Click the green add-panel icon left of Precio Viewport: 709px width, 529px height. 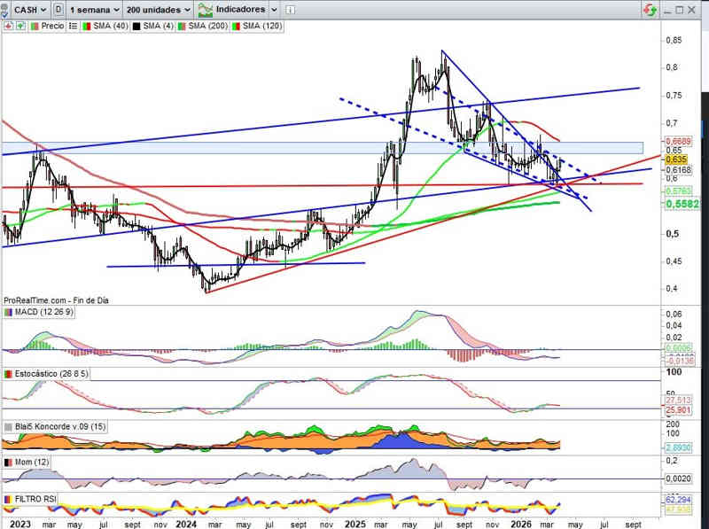19,27
